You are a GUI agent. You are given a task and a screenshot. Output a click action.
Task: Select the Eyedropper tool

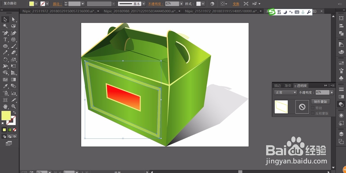5,86
